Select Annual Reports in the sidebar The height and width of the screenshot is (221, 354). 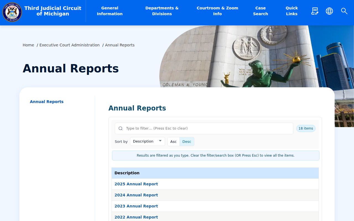point(47,102)
